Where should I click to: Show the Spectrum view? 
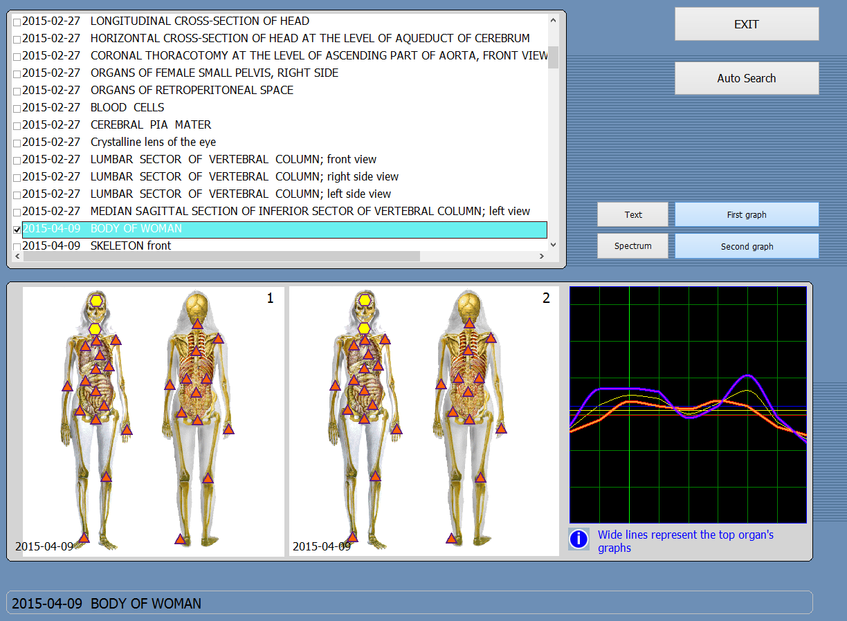pos(633,246)
